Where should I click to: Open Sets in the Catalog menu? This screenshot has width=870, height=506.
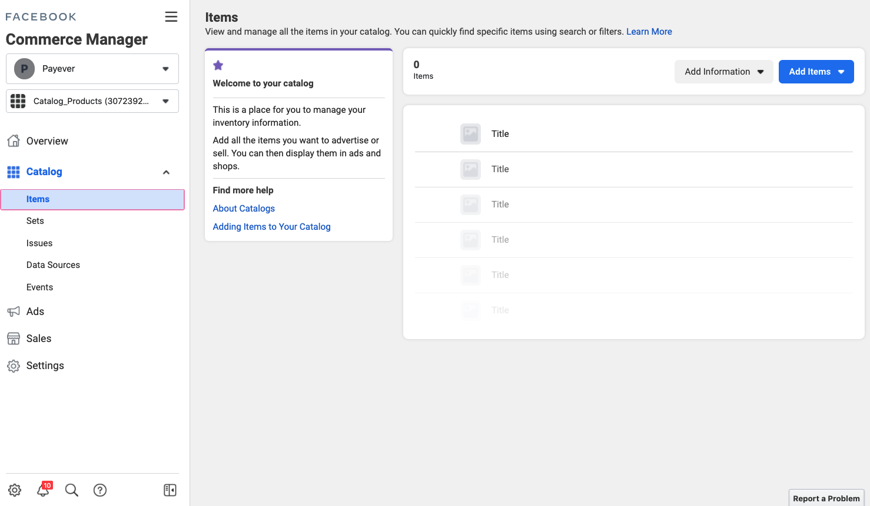coord(35,221)
